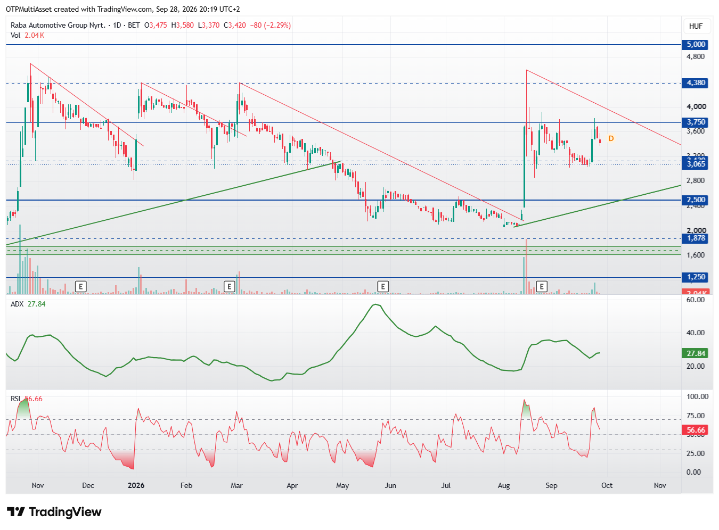Click the 60.00 tick on ADX scale
719x530 pixels.
[696, 300]
